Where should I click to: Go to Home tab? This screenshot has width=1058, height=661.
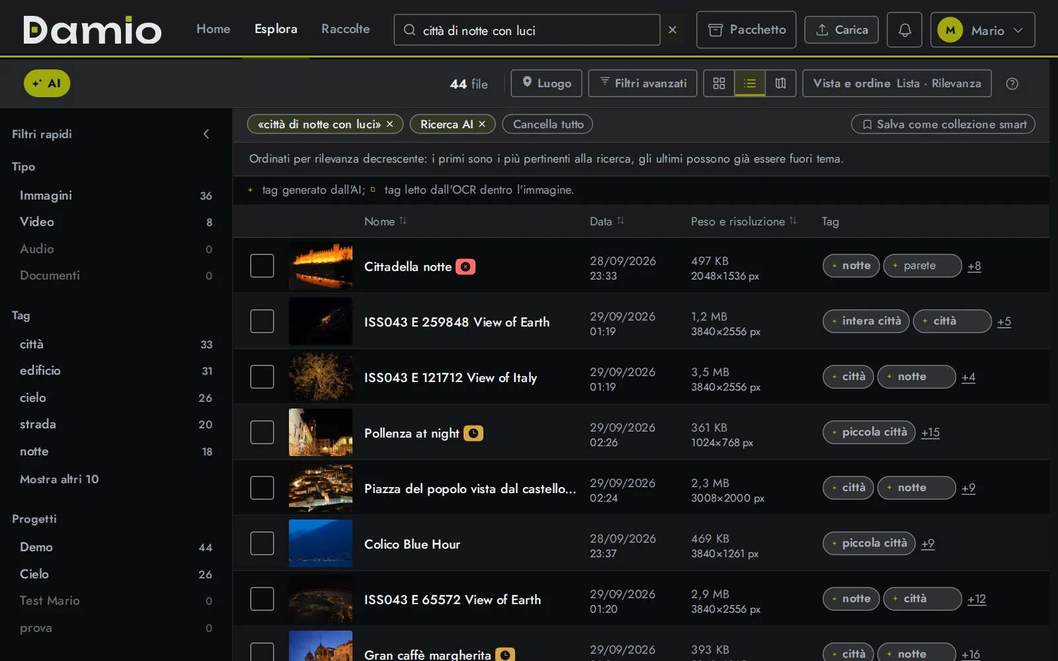(213, 29)
